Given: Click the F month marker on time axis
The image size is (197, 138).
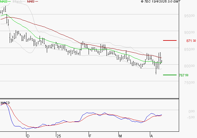Looking at the screenshot, I should coord(90,136).
